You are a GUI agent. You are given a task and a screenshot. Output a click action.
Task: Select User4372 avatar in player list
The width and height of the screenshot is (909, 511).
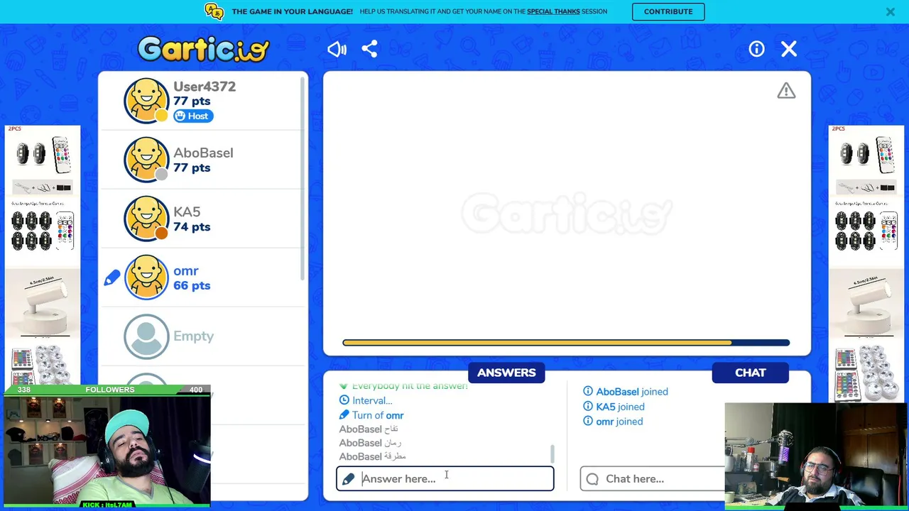[146, 100]
